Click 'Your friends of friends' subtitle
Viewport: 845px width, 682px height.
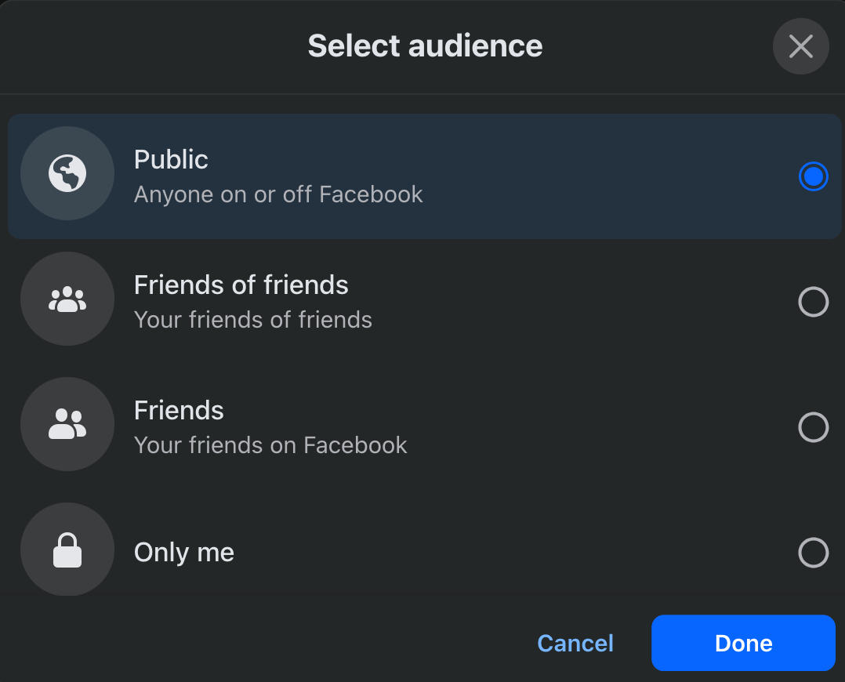[x=253, y=320]
